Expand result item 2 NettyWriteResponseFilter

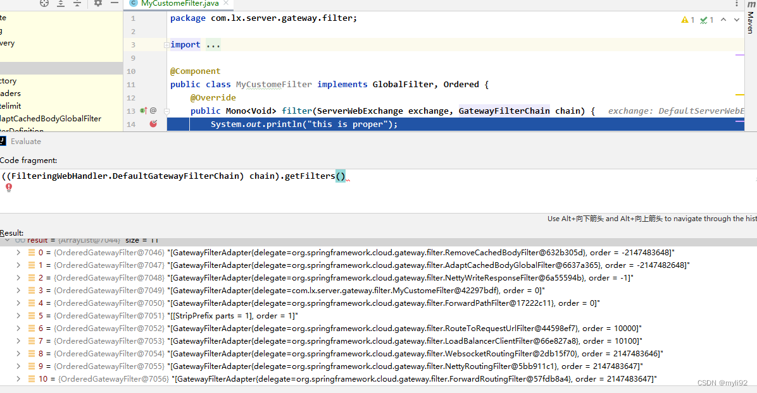coord(18,278)
